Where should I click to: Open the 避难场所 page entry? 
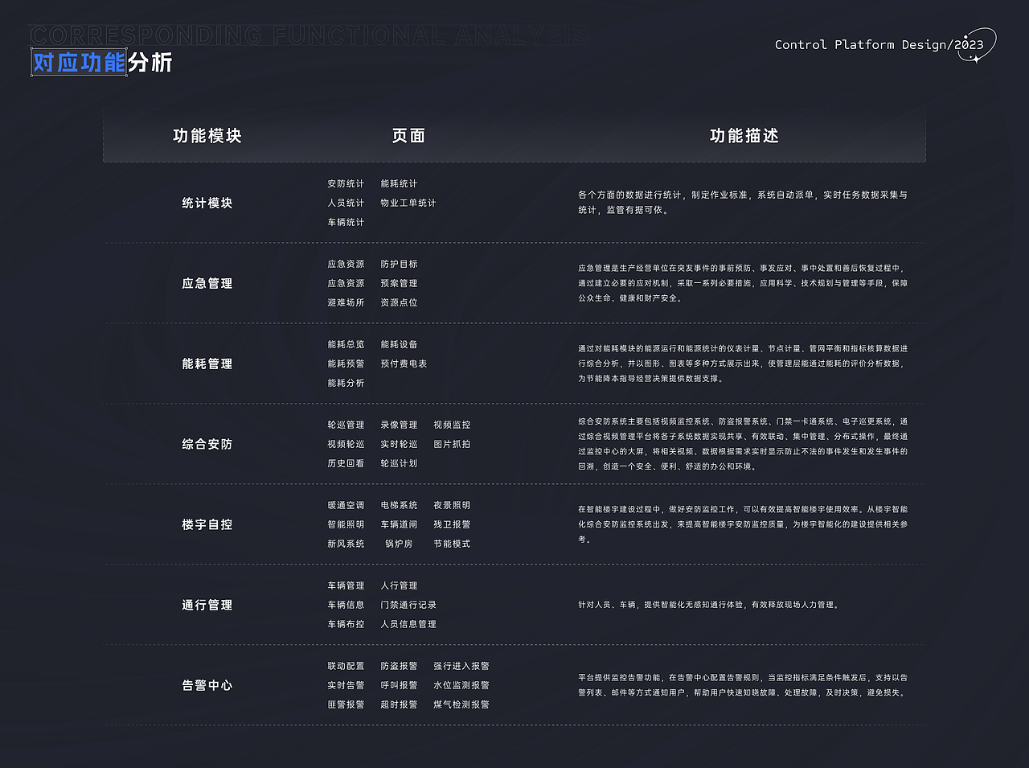(x=346, y=302)
